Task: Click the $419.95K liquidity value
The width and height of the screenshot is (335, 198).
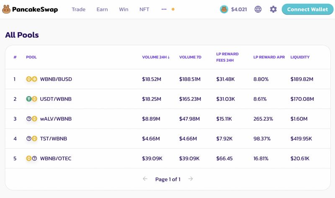Action: tap(301, 139)
